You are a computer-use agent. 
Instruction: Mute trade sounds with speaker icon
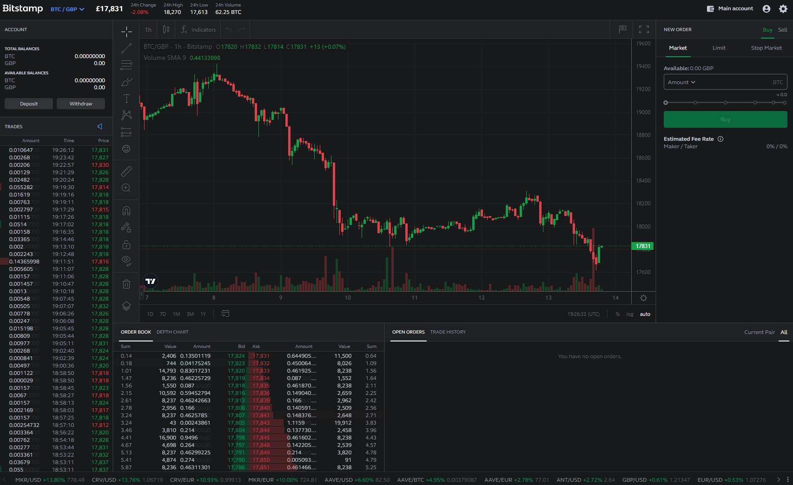100,126
